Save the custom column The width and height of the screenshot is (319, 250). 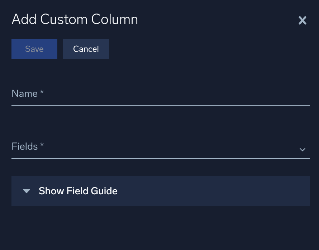click(34, 49)
